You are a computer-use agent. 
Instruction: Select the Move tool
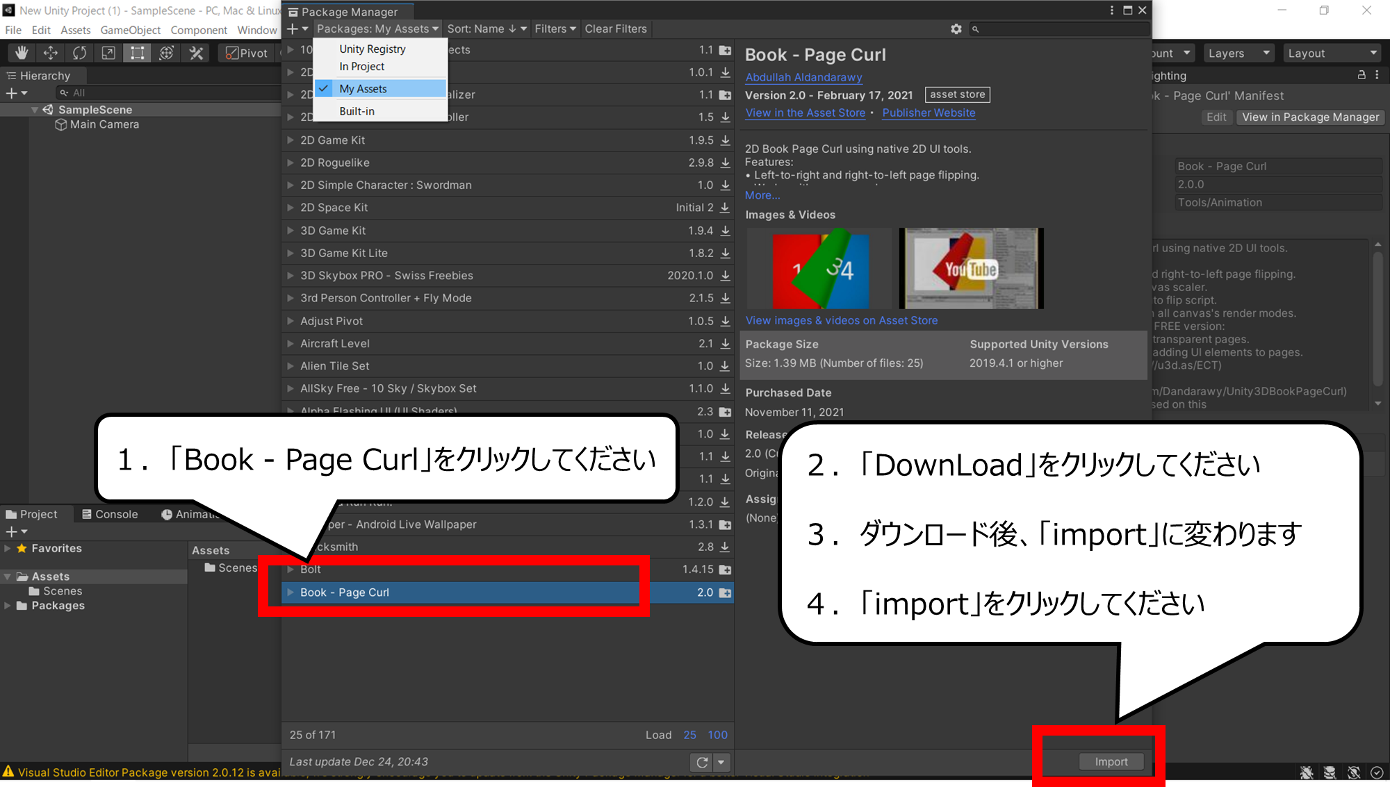pos(51,53)
